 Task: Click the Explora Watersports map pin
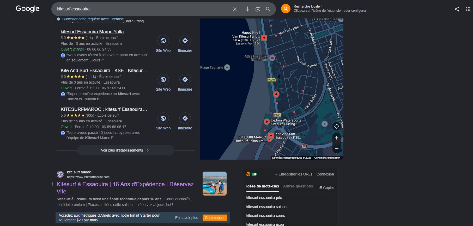[x=266, y=122]
